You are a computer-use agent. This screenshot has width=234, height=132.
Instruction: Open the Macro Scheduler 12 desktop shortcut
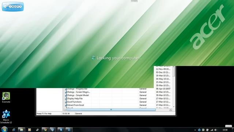tap(6, 117)
